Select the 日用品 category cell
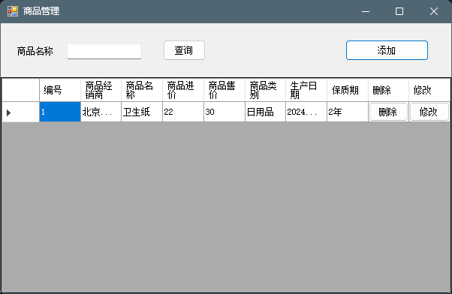 pos(265,112)
